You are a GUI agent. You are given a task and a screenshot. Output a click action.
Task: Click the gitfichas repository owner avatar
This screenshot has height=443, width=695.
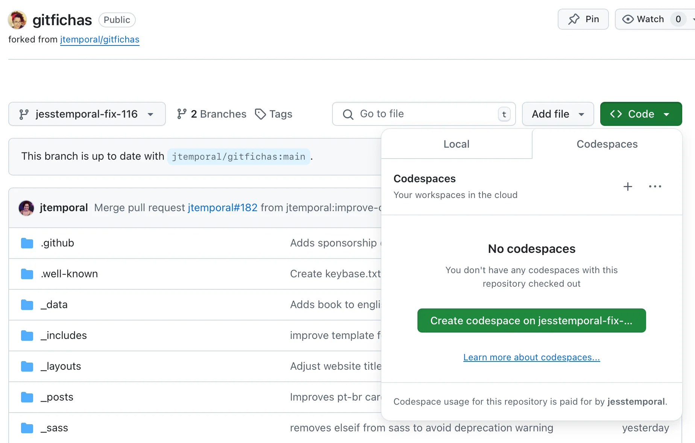17,20
